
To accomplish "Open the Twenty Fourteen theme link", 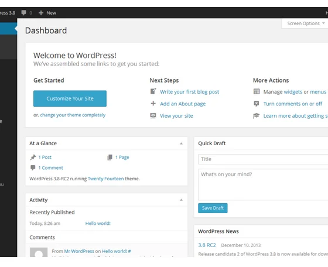I will pyautogui.click(x=105, y=179).
